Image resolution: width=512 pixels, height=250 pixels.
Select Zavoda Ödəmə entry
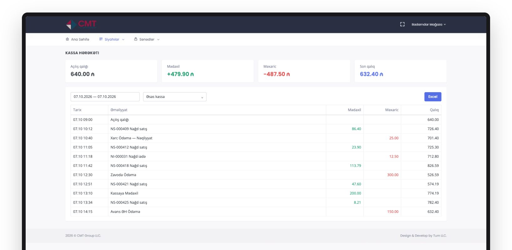click(256, 175)
